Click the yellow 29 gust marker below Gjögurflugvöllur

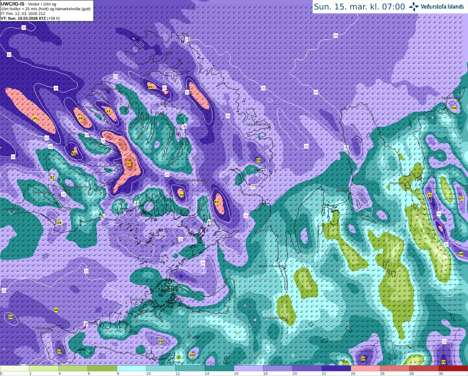[x=258, y=160]
